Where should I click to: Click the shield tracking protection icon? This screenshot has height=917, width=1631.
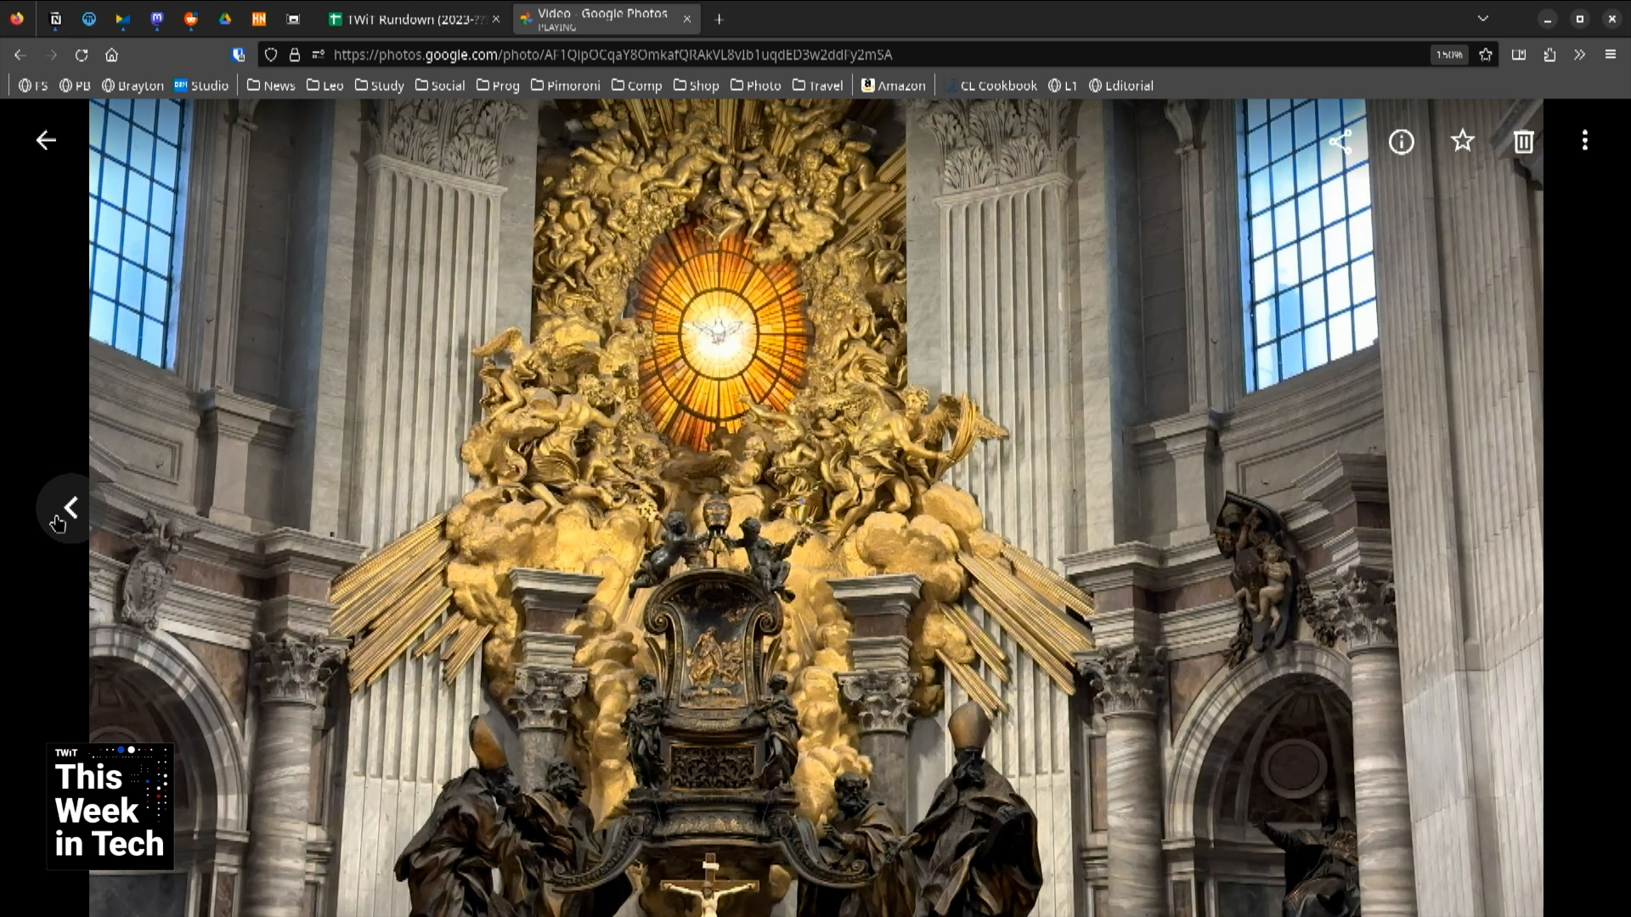[x=271, y=54]
